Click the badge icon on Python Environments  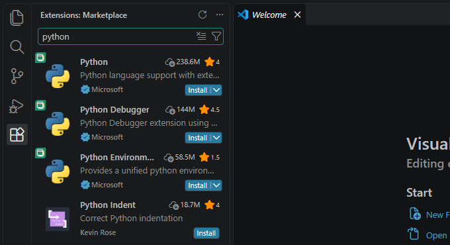point(40,153)
